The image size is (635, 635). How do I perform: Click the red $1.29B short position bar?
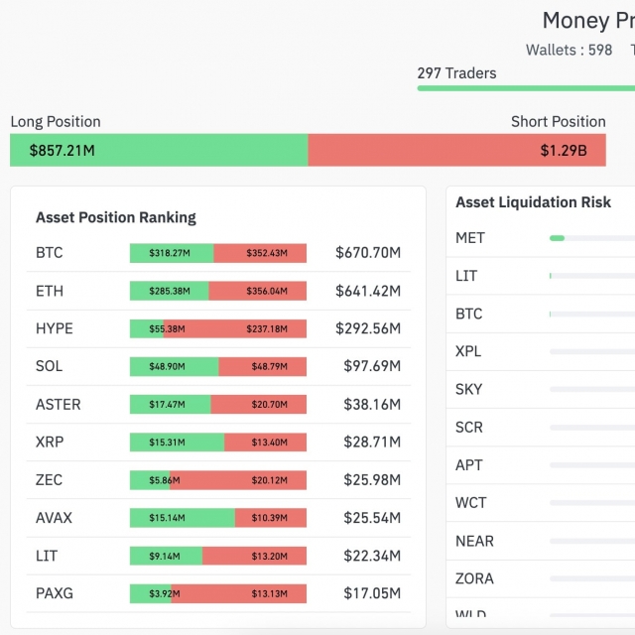tap(456, 151)
